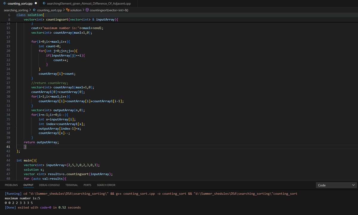The height and width of the screenshot is (215, 358).
Task: Expand the solution class breadcrumb
Action: click(76, 10)
